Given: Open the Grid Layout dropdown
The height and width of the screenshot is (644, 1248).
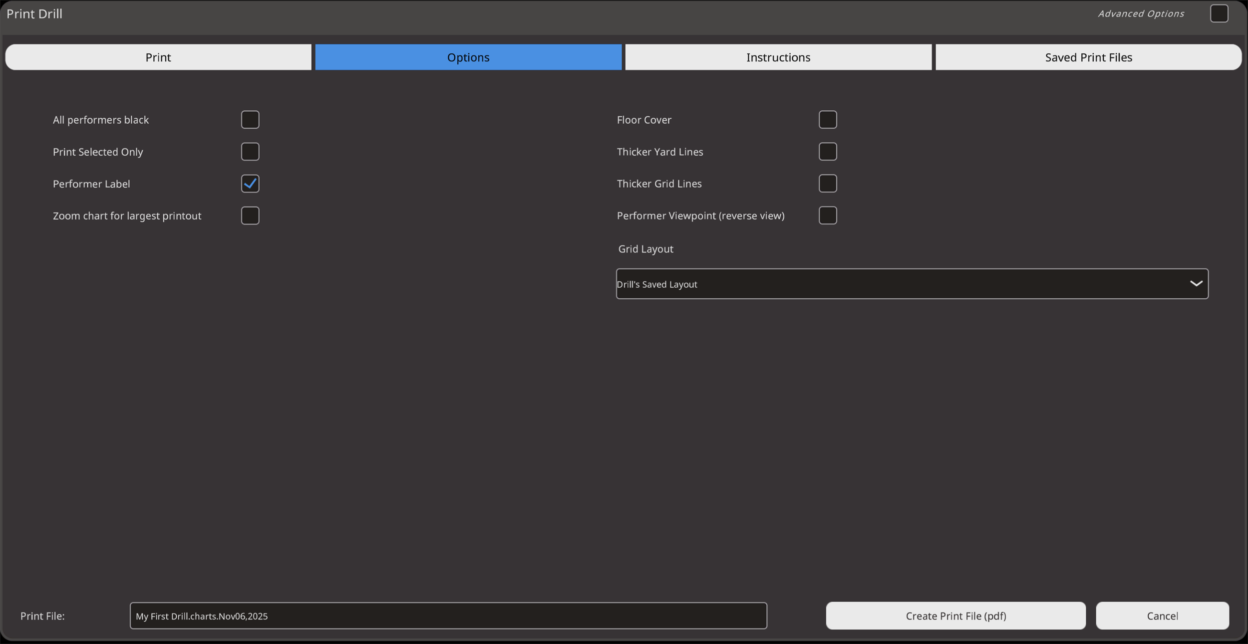Looking at the screenshot, I should click(899, 284).
